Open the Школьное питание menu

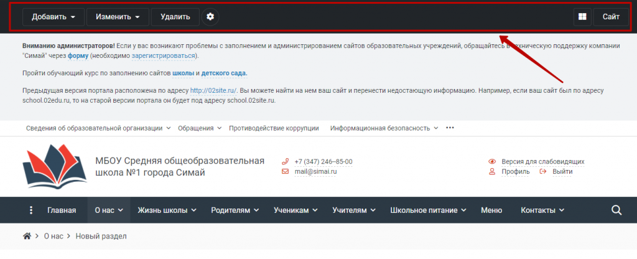coord(429,210)
